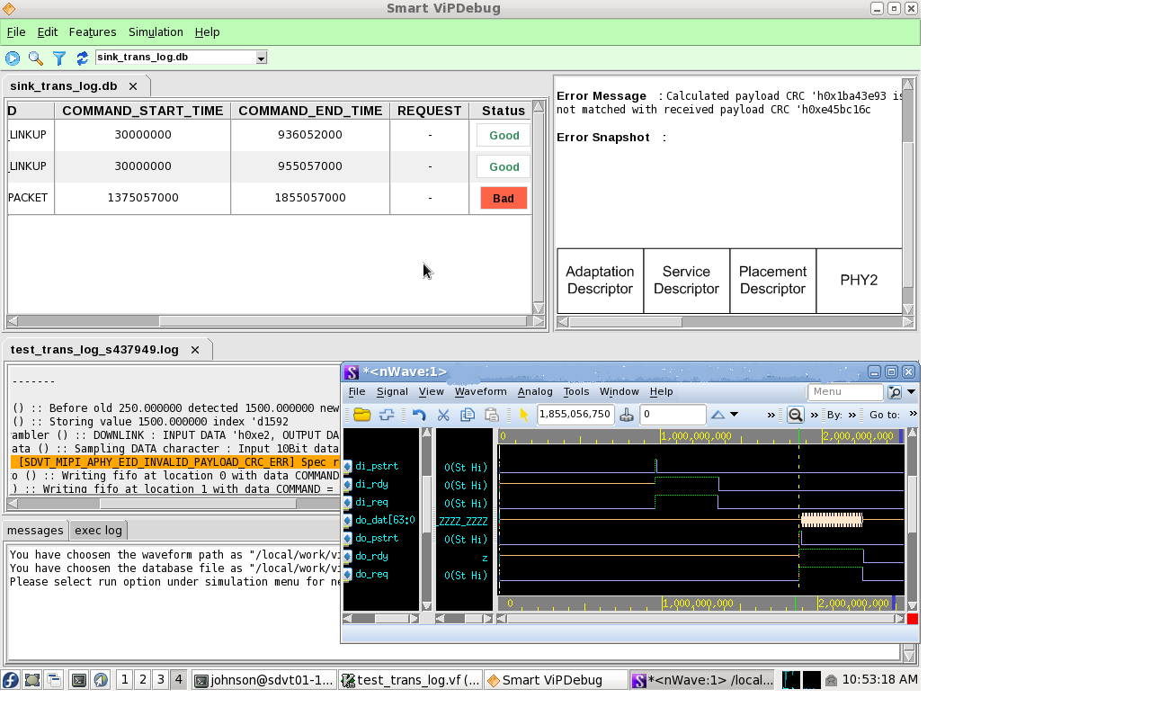
Task: Click the filter funnel icon
Action: [59, 58]
